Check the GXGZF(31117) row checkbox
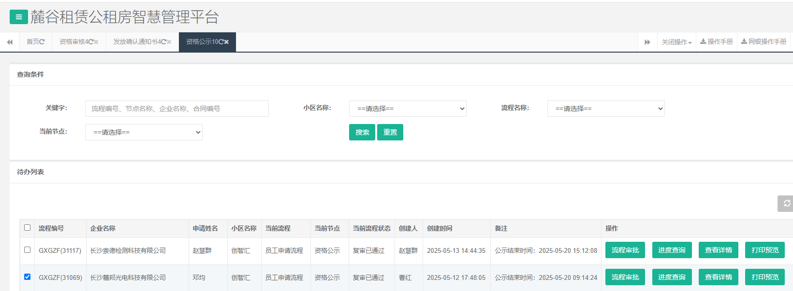Screen dimensions: 793x291 click(x=28, y=250)
